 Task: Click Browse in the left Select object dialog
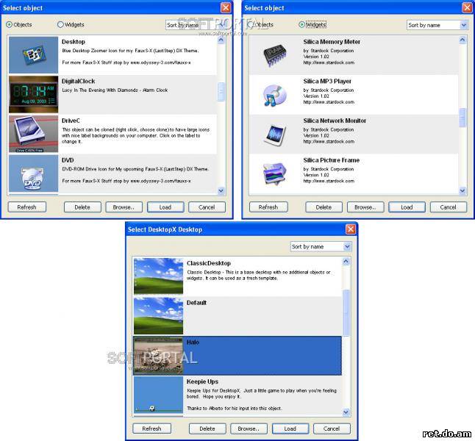point(124,207)
